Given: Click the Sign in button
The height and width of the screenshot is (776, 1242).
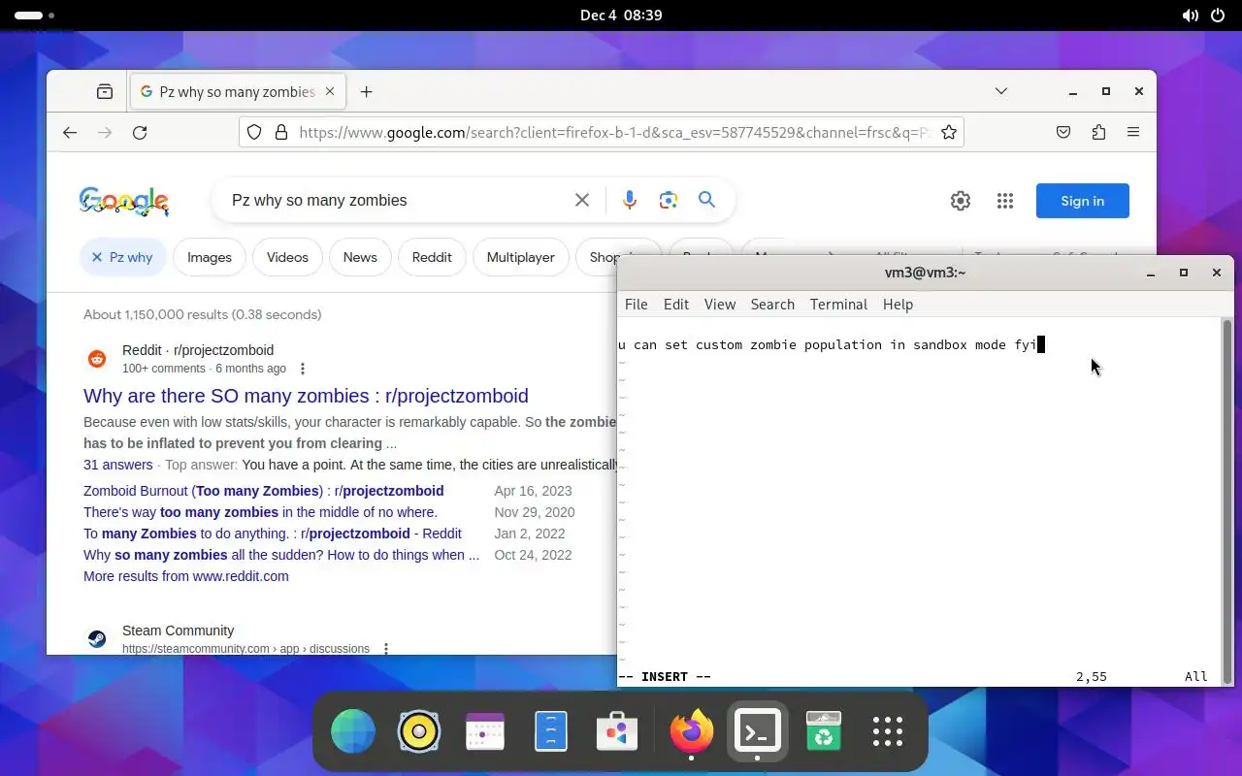Looking at the screenshot, I should click(1083, 201).
